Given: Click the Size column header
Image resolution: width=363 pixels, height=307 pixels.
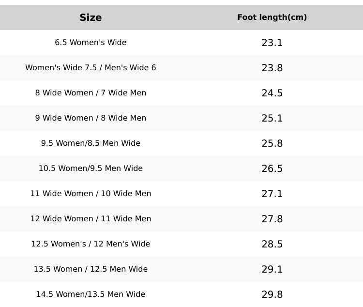Looking at the screenshot, I should tap(91, 17).
